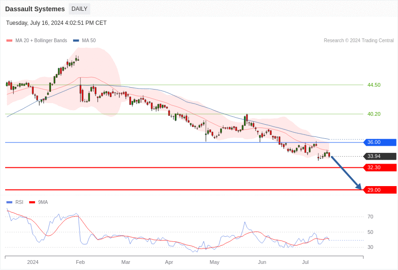Click the Research © 2024 Trading Central credit
The image size is (398, 270).
(359, 41)
